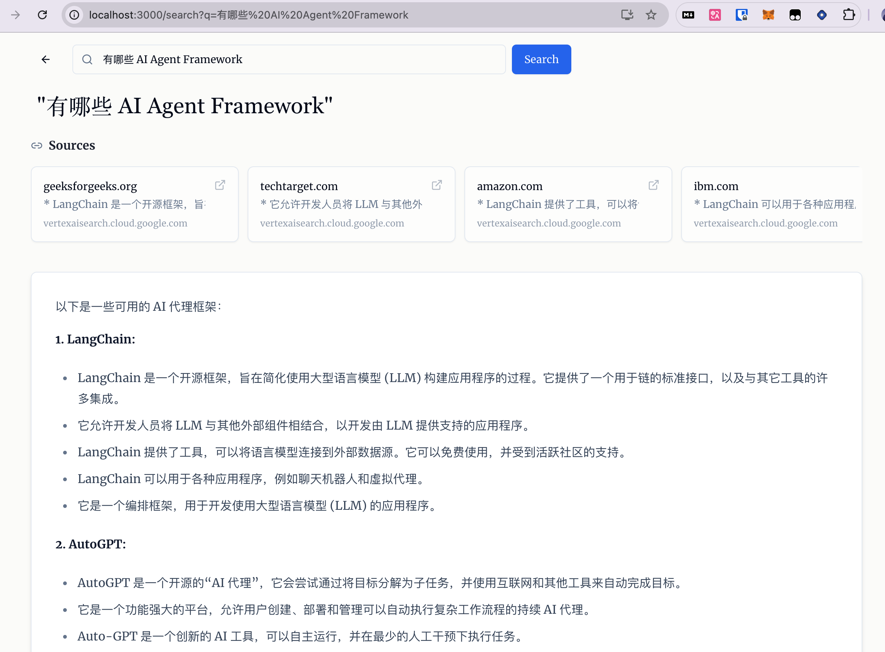The width and height of the screenshot is (885, 652).
Task: Click bullet "LangChain 是一个开源框架"
Action: 452,388
